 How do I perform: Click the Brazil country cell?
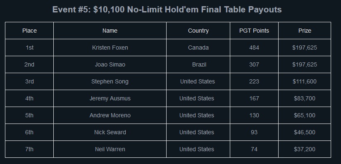point(198,64)
